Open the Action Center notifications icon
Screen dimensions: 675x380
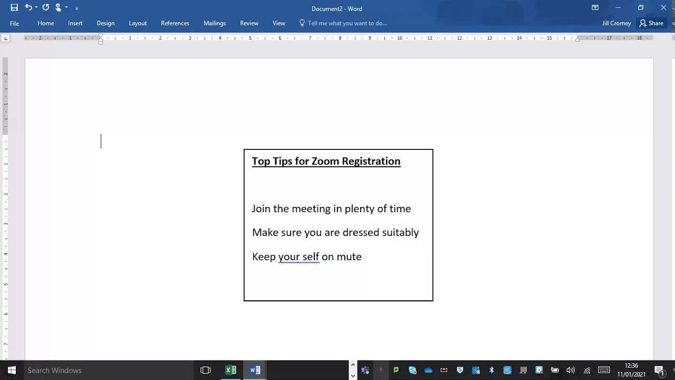tap(659, 370)
